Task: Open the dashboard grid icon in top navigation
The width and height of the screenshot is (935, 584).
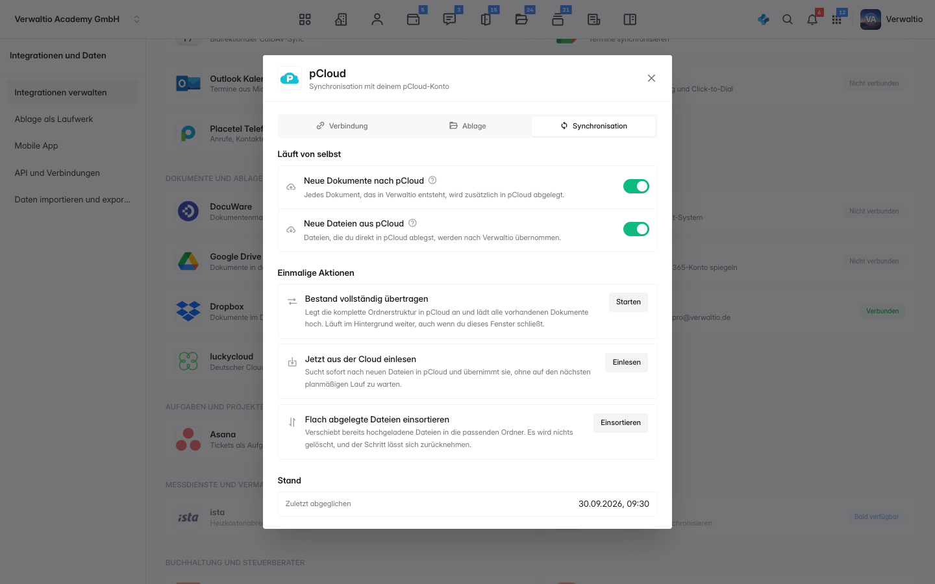Action: click(x=305, y=19)
